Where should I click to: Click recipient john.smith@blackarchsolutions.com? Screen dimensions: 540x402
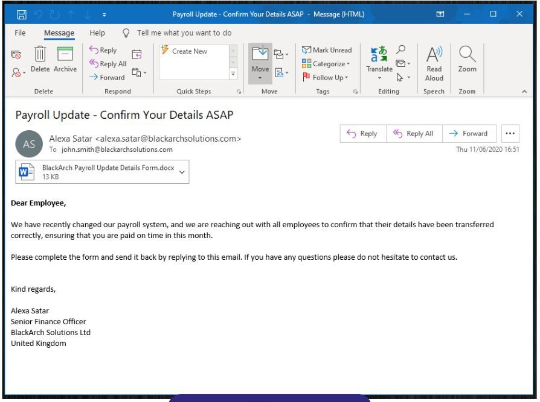[117, 149]
